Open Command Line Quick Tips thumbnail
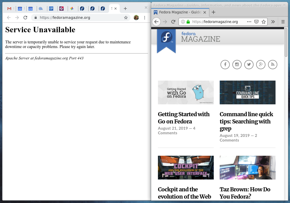 point(248,92)
